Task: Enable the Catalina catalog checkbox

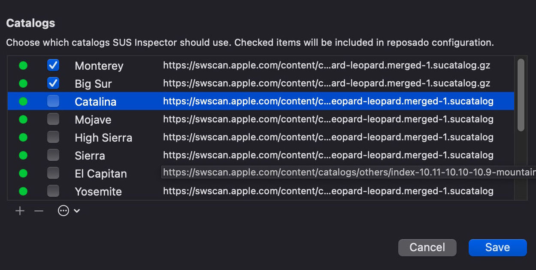Action: pyautogui.click(x=53, y=101)
